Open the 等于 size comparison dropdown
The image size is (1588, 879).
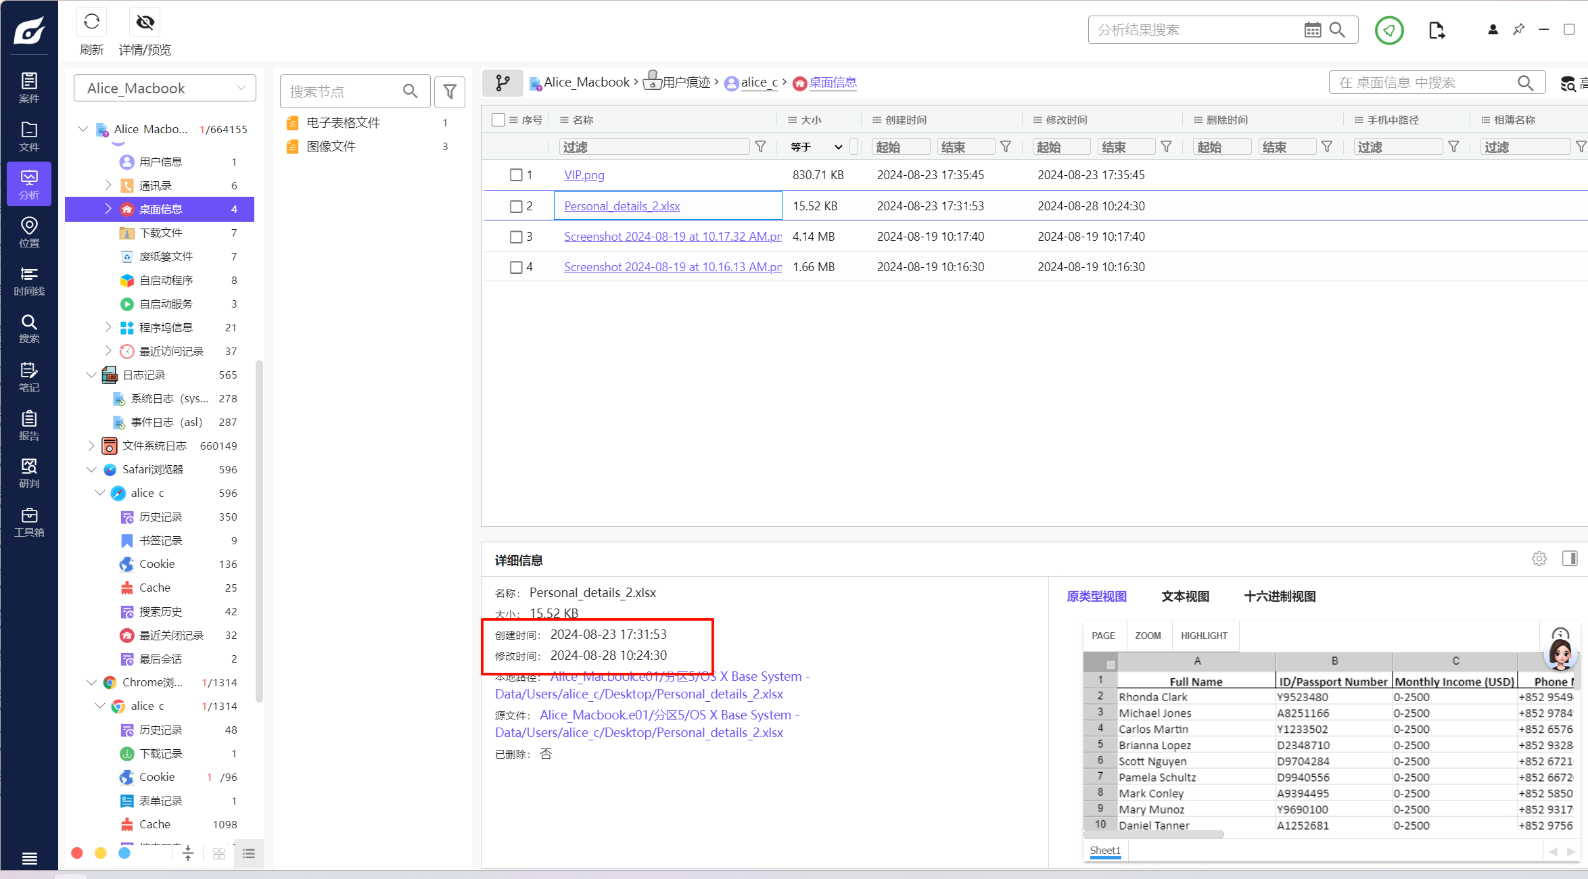tap(816, 147)
